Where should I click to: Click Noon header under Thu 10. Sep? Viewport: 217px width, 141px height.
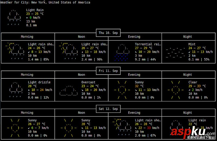81,37
